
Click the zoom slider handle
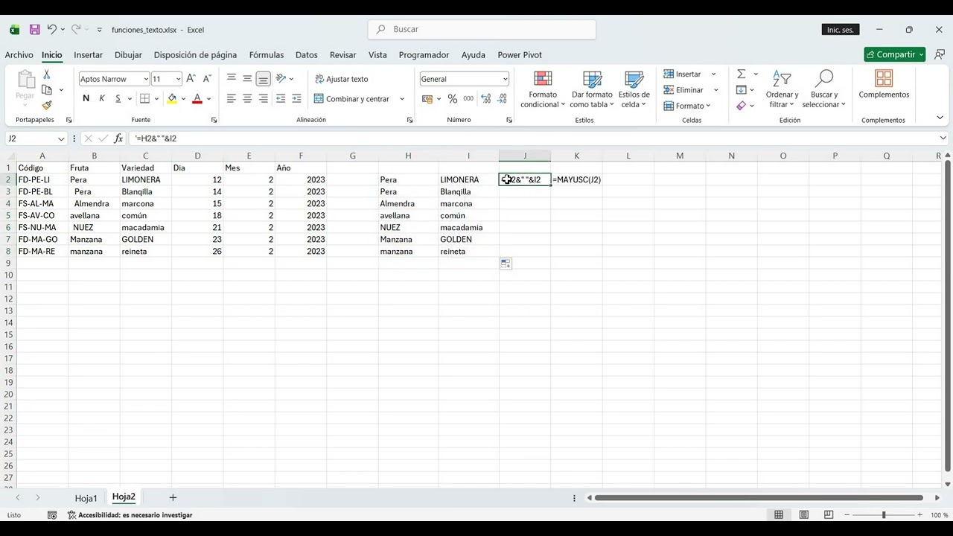(x=884, y=515)
